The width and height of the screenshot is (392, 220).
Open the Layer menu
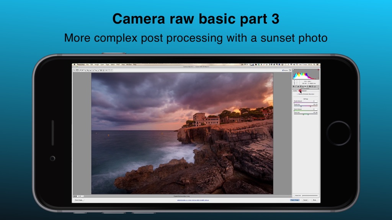point(102,64)
